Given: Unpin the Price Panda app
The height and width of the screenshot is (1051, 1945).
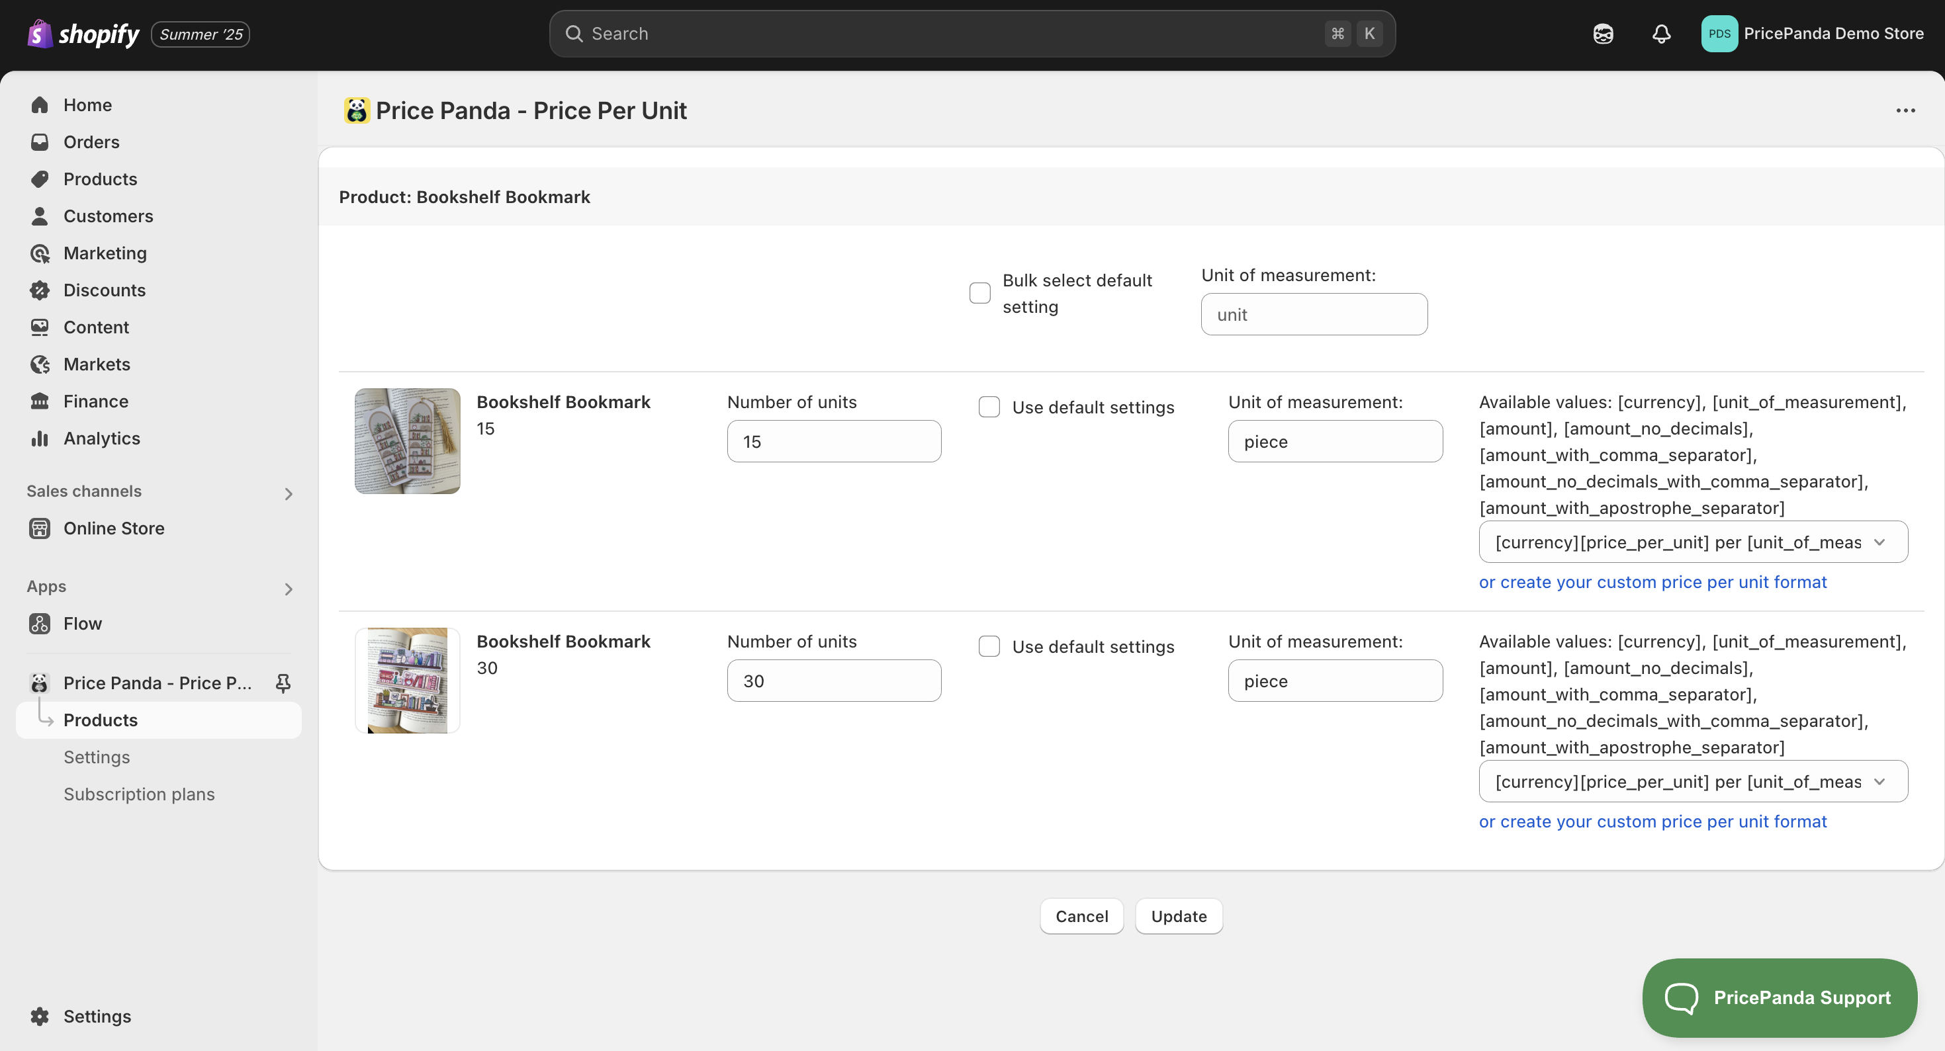Looking at the screenshot, I should (283, 683).
